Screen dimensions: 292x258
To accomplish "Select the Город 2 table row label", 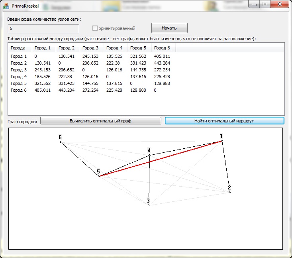I will tap(19, 63).
